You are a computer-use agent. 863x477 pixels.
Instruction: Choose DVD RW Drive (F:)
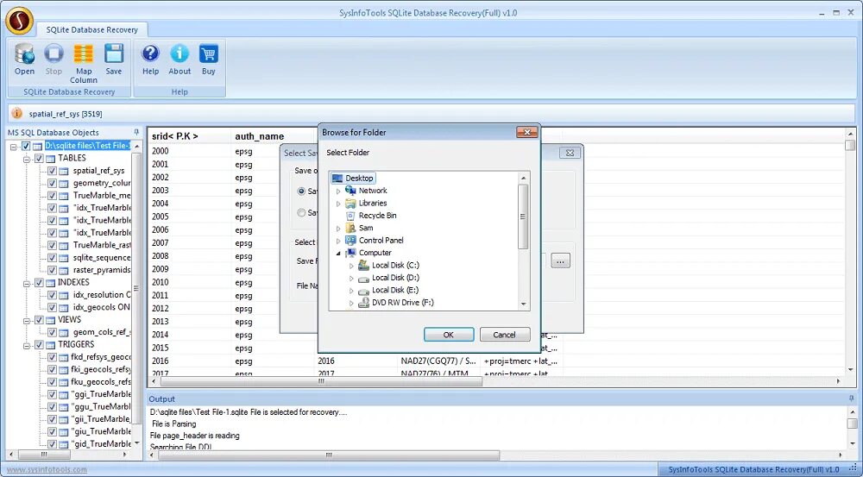point(402,303)
